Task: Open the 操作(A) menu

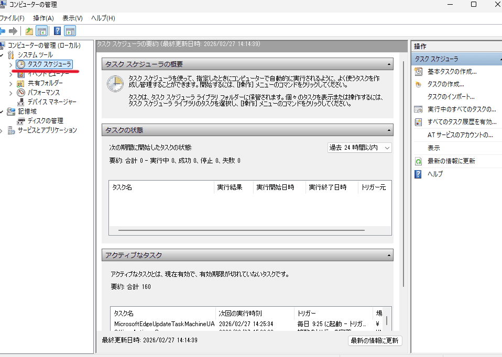Action: coord(43,18)
